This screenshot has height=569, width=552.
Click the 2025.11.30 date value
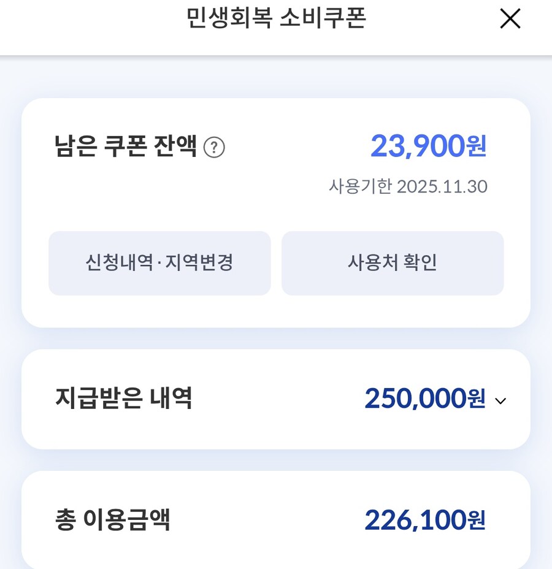click(x=442, y=186)
